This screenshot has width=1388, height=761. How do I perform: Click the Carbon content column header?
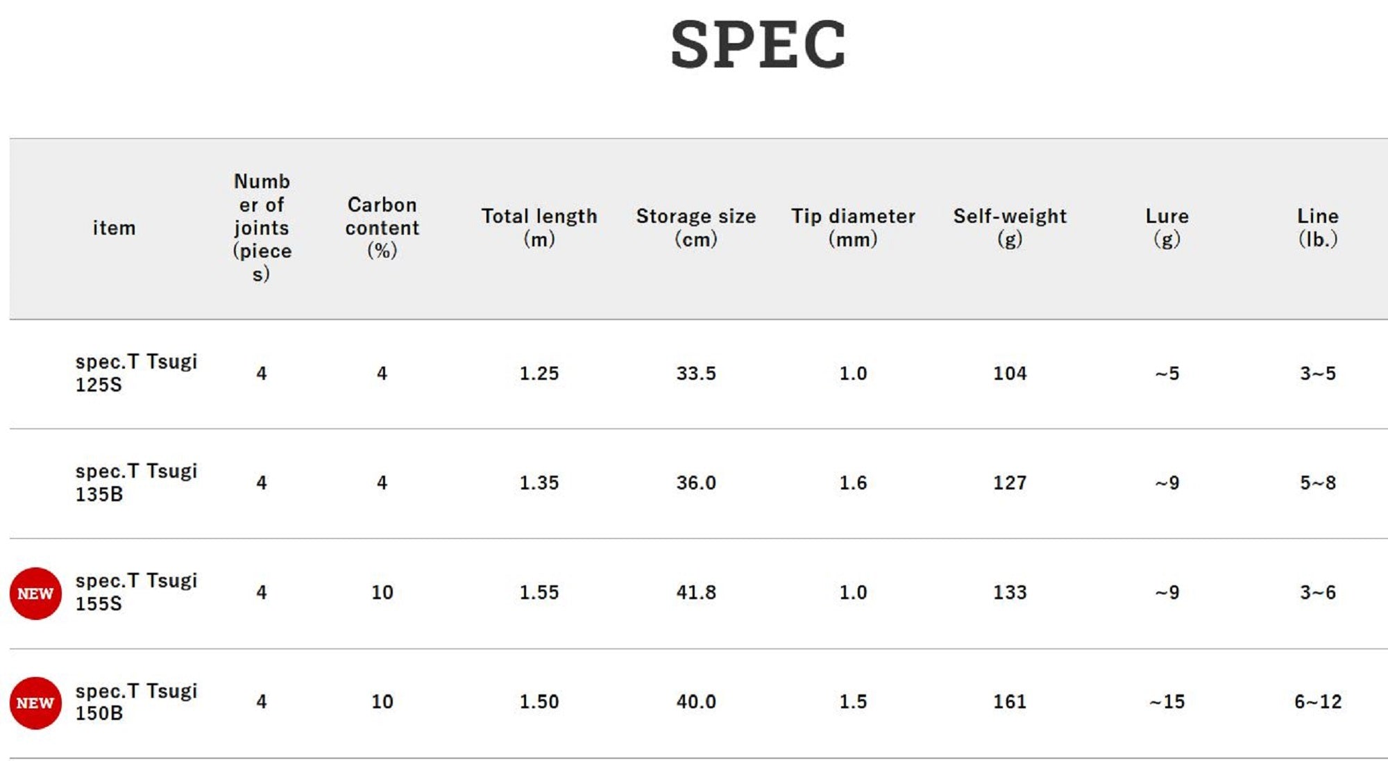click(x=382, y=228)
